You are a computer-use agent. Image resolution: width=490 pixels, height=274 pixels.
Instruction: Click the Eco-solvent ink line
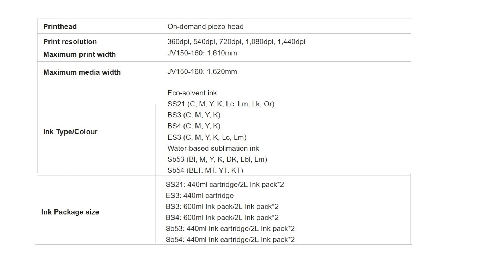(192, 93)
